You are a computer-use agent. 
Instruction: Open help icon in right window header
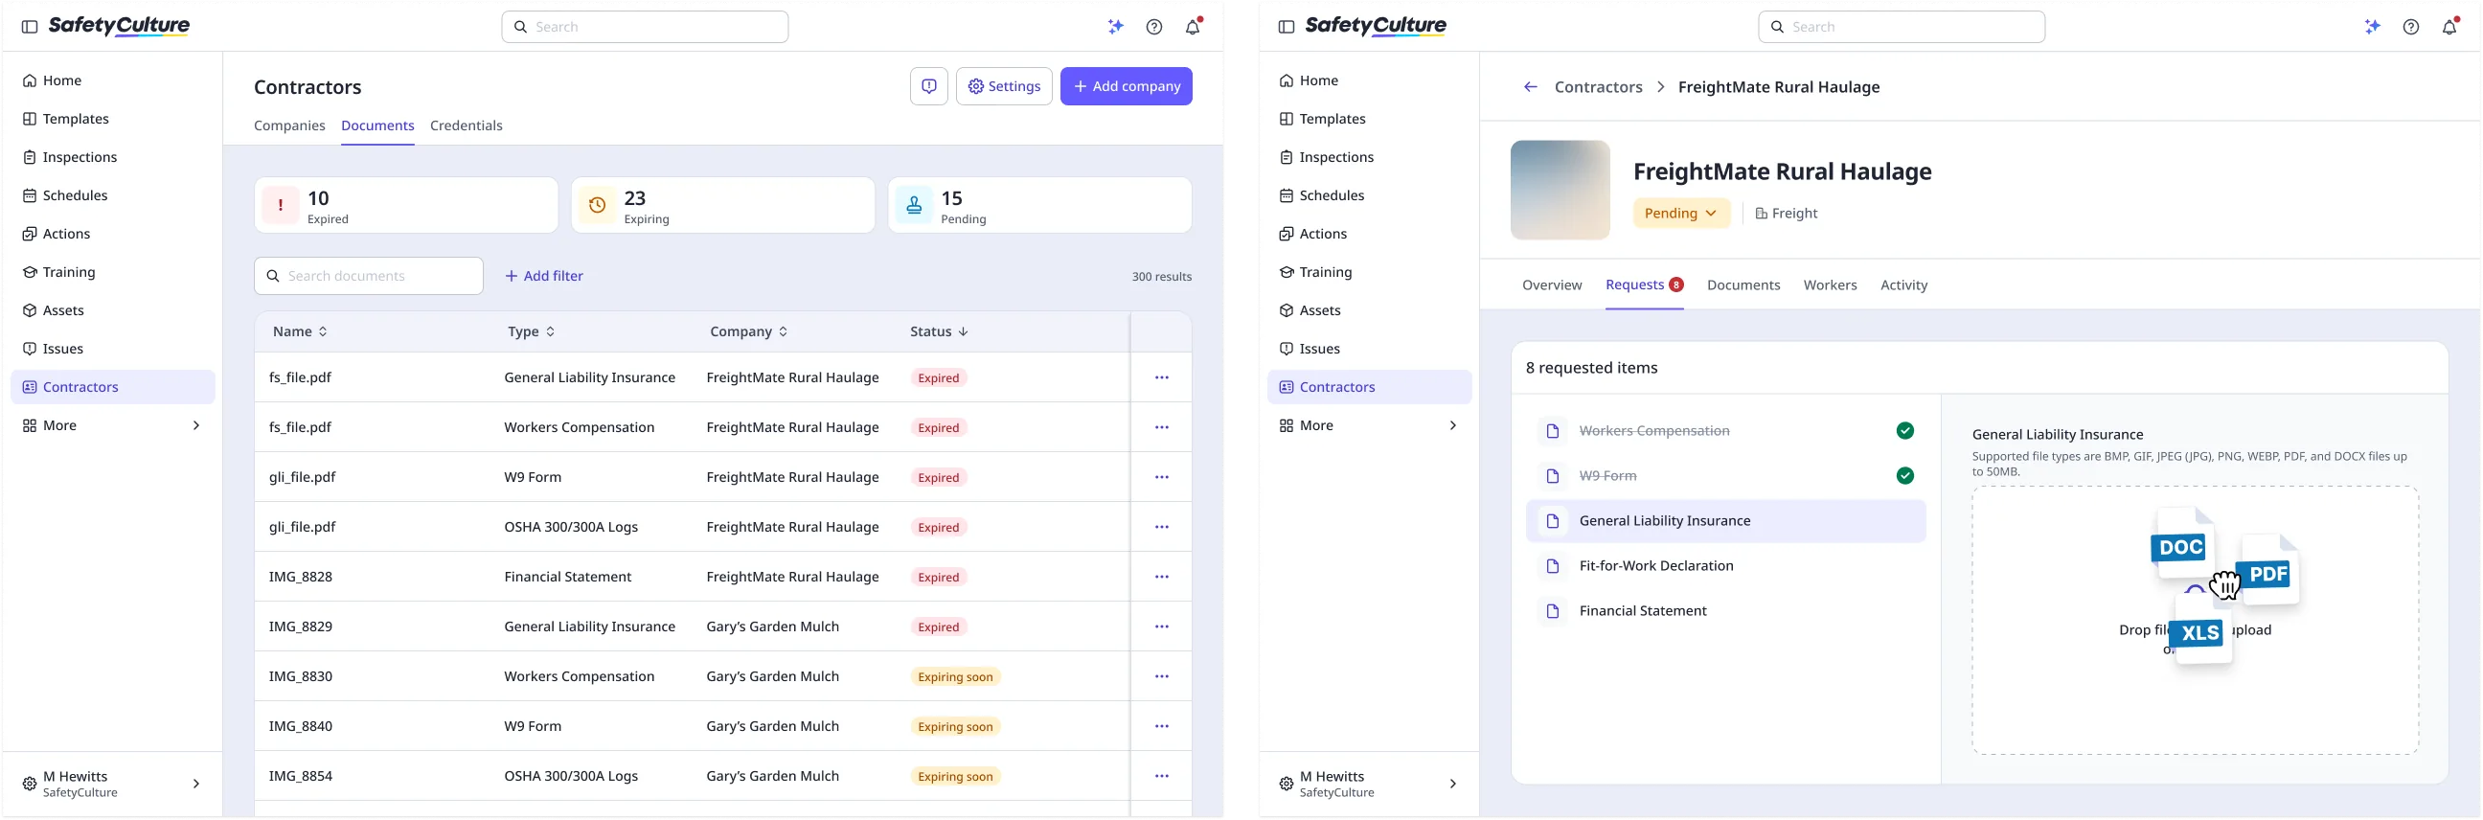2411,27
